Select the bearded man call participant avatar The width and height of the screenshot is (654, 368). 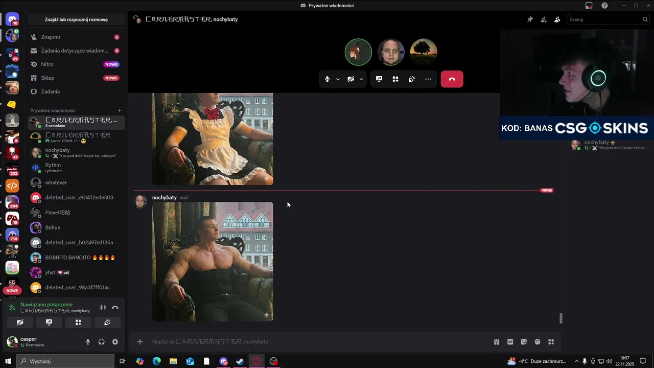391,52
